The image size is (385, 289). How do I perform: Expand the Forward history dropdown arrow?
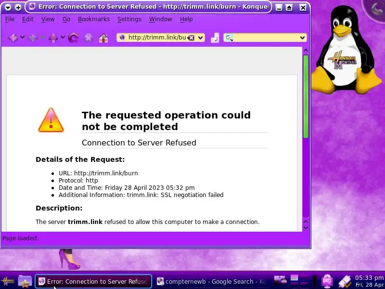pyautogui.click(x=42, y=38)
